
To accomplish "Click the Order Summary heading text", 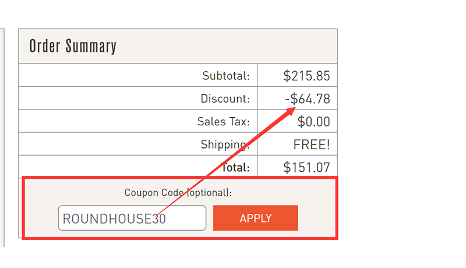I will (73, 46).
